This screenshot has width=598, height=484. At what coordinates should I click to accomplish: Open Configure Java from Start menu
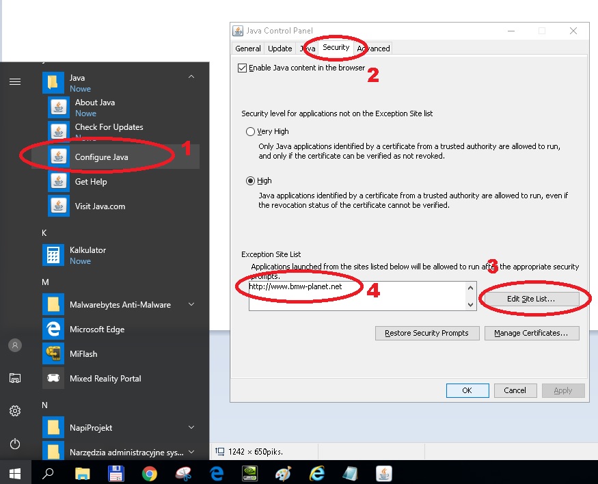[x=101, y=157]
